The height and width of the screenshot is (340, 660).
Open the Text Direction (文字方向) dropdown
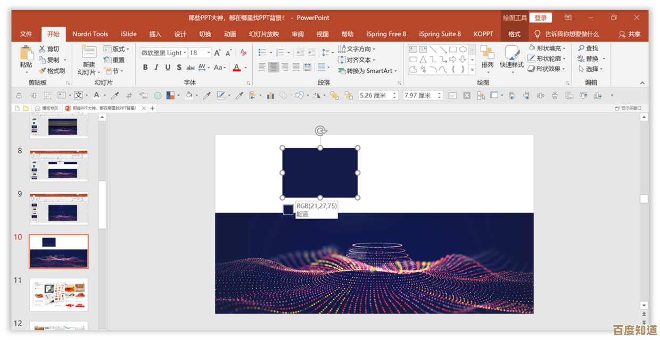[374, 49]
